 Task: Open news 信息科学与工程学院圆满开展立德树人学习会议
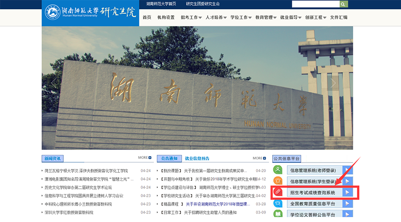pyautogui.click(x=84, y=196)
